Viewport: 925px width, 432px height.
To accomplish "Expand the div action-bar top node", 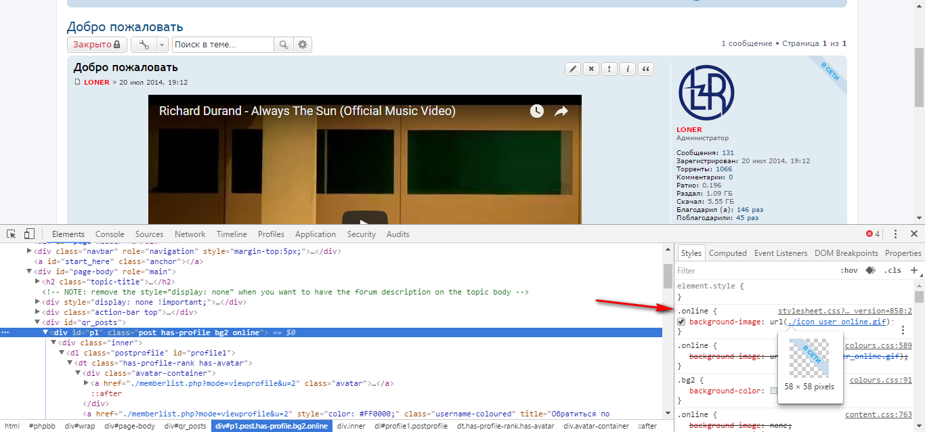I will 37,312.
